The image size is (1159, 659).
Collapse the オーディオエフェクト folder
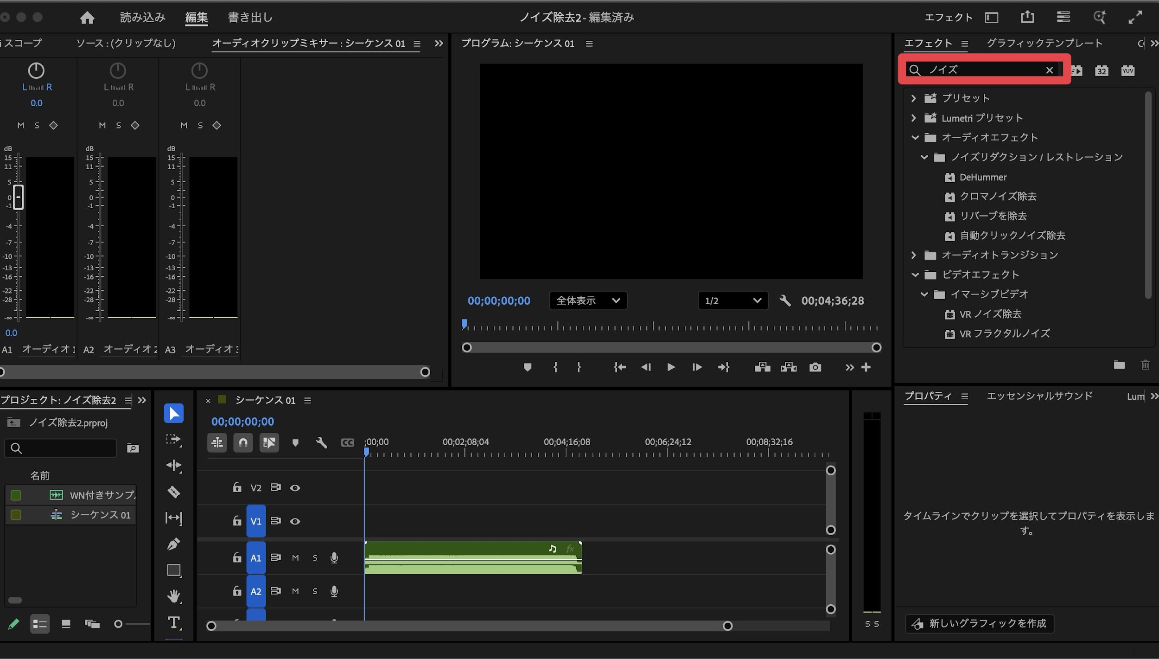[915, 137]
